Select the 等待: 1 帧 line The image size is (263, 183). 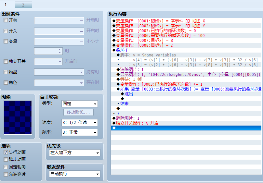186,79
